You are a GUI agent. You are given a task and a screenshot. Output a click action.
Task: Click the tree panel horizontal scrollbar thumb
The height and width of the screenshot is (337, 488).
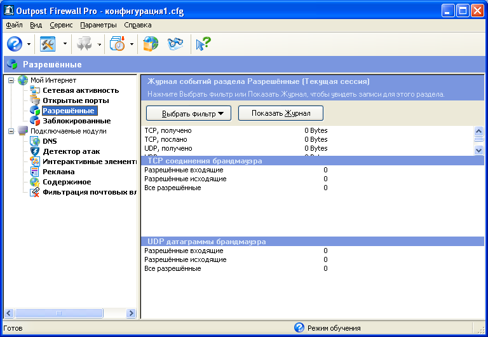[x=59, y=313]
